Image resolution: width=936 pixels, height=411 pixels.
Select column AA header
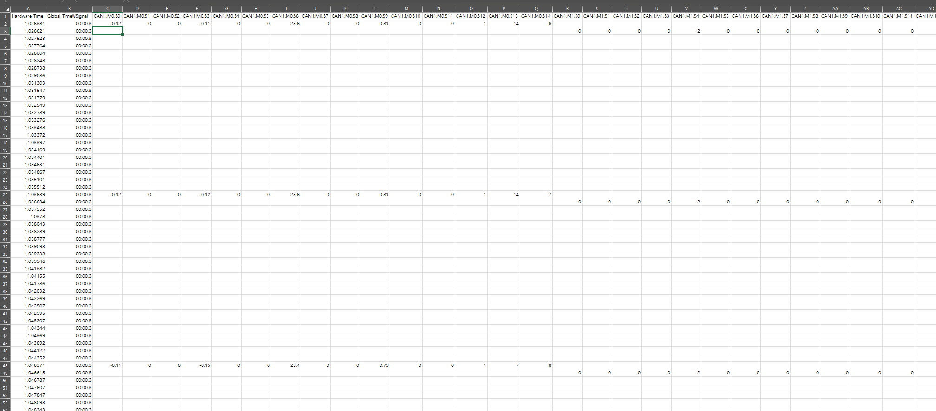click(835, 9)
